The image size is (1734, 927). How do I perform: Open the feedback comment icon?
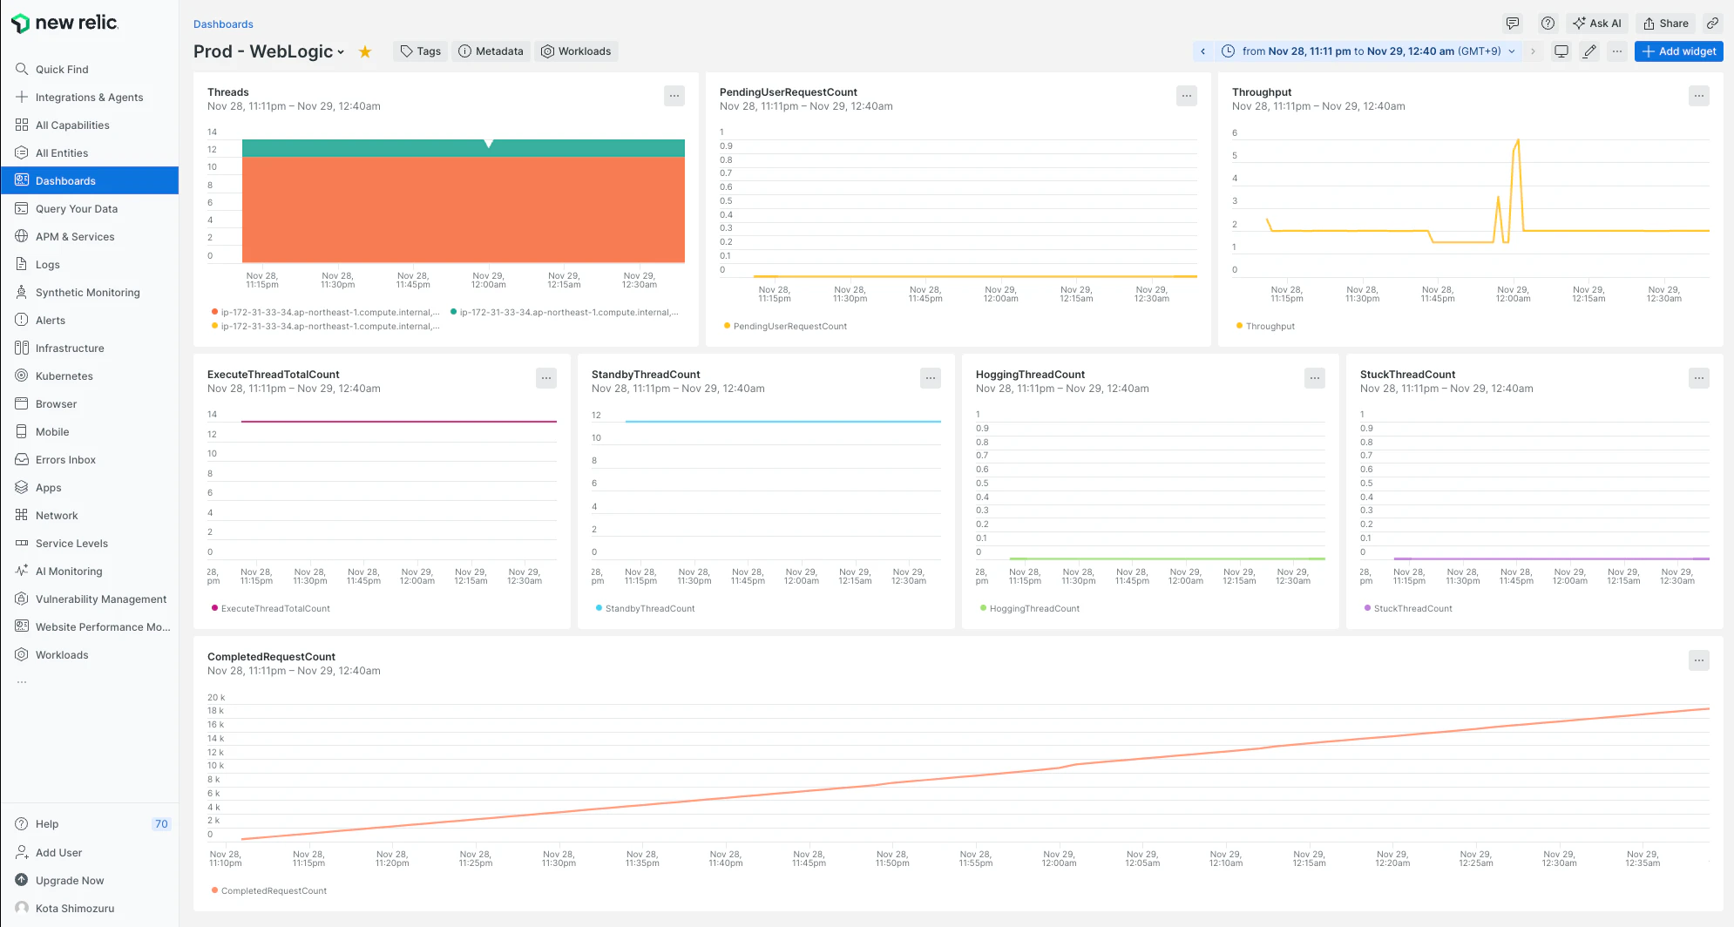(x=1513, y=24)
